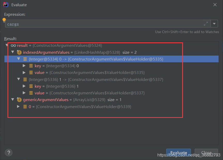Open help with the question mark button

point(9,153)
